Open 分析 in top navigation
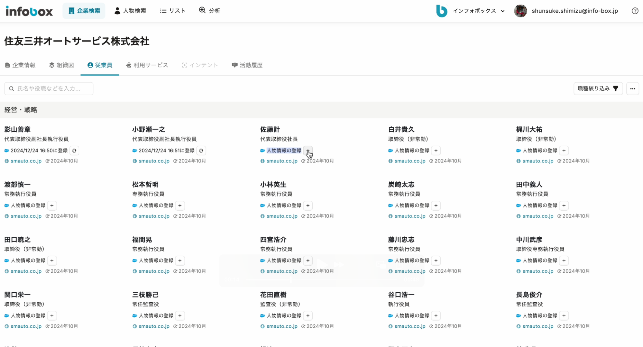The image size is (643, 347). (209, 11)
